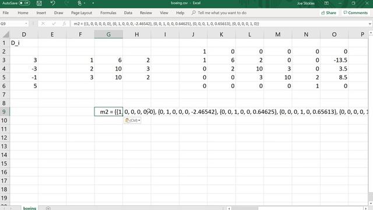Click the Enter checkmark formula bar icon
This screenshot has width=373, height=210.
tap(54, 23)
